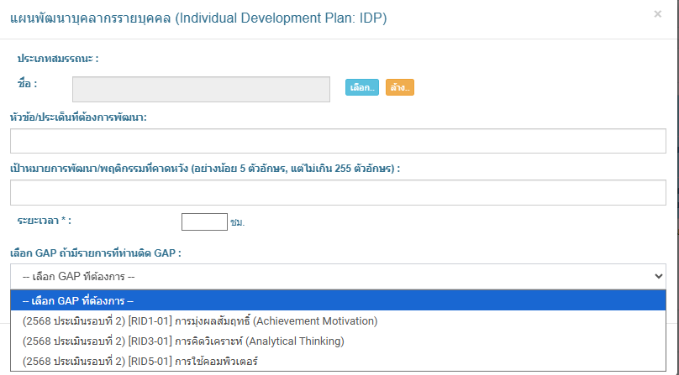Choose [RID1-01] Achievement Motivation option

click(338, 321)
